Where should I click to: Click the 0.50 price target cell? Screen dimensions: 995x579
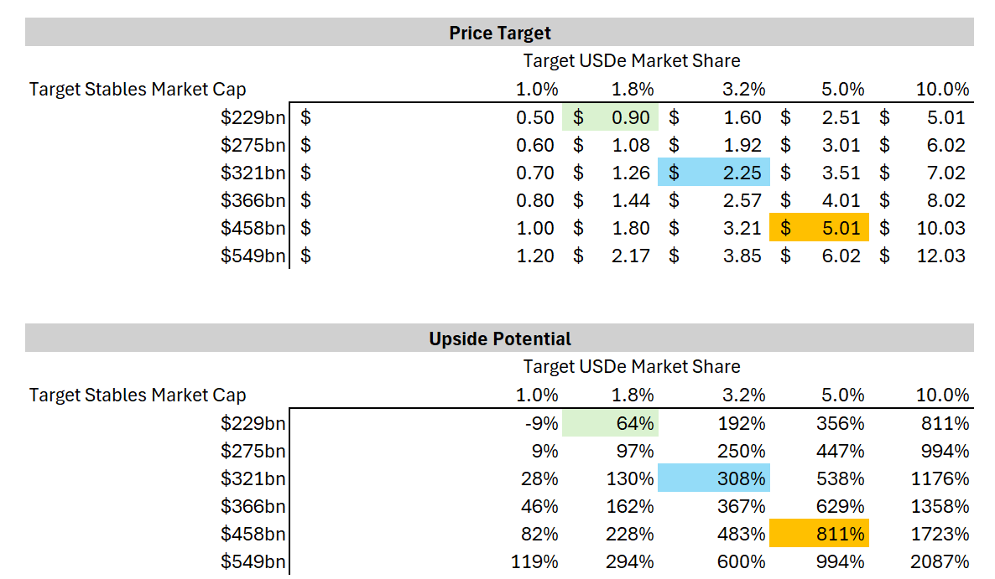pos(537,118)
